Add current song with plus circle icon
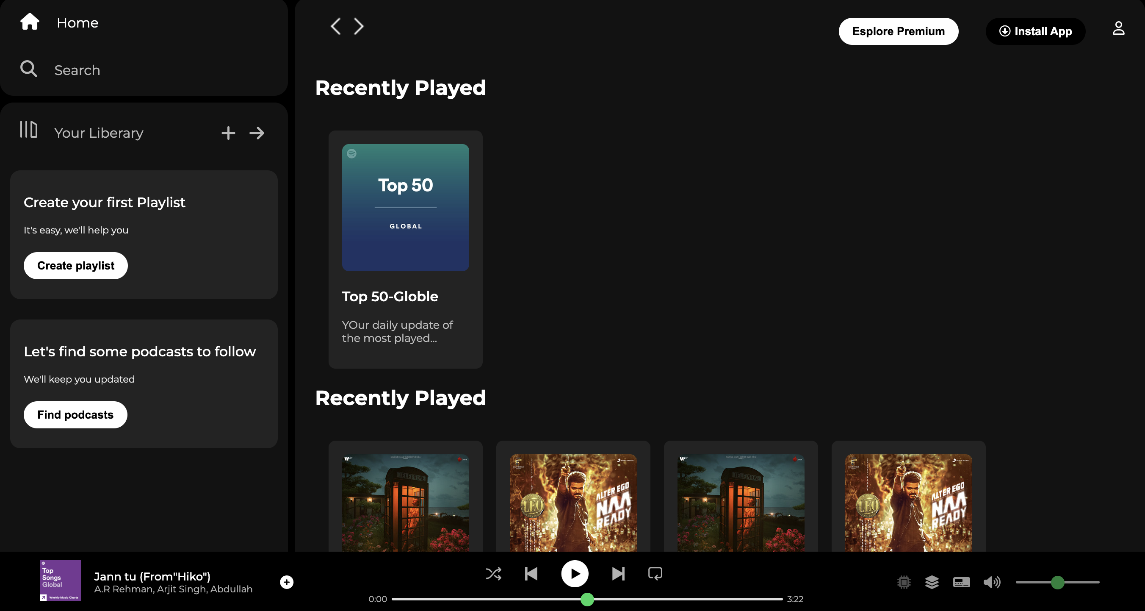Screen dimensions: 1145x611 click(x=287, y=582)
